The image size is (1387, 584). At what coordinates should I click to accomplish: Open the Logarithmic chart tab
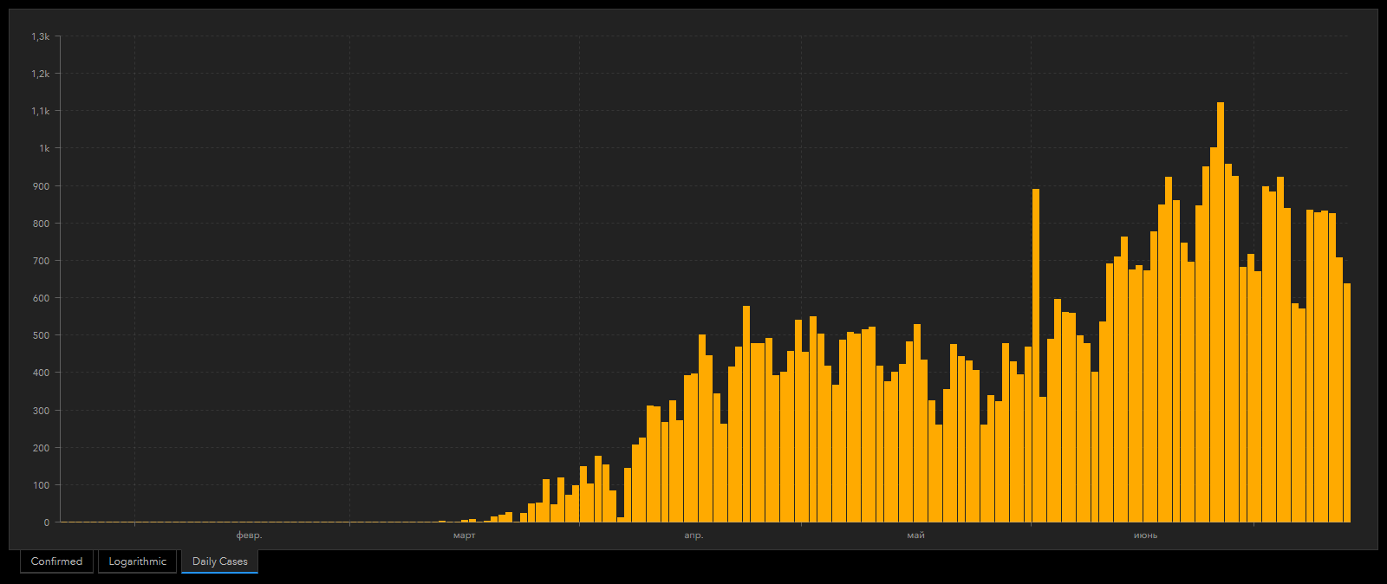pos(137,561)
